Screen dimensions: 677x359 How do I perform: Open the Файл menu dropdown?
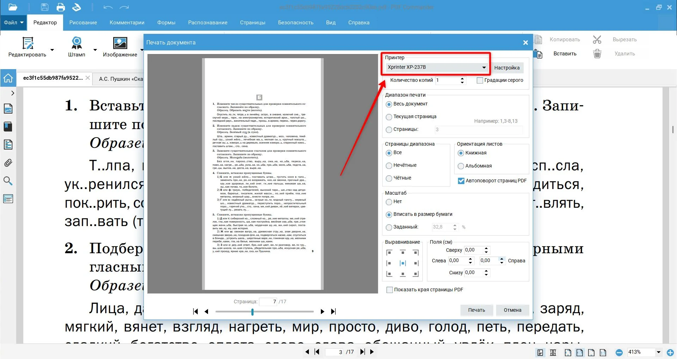(x=14, y=23)
